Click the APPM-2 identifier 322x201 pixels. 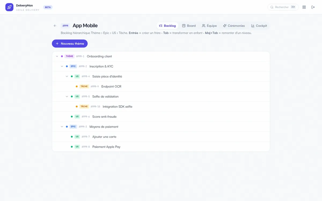click(x=83, y=66)
